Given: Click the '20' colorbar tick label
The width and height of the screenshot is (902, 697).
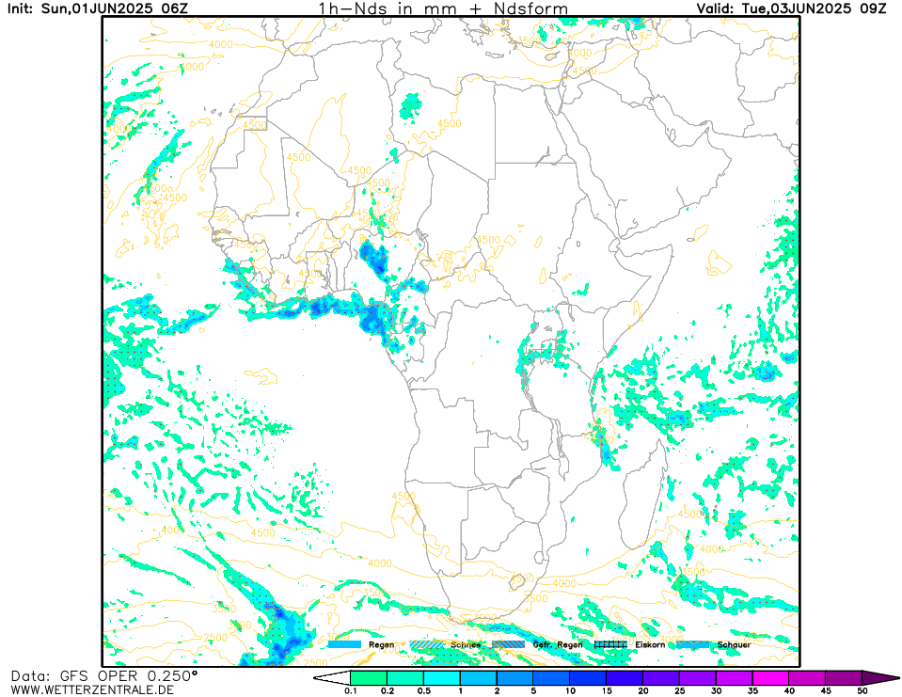Looking at the screenshot, I should click(643, 691).
